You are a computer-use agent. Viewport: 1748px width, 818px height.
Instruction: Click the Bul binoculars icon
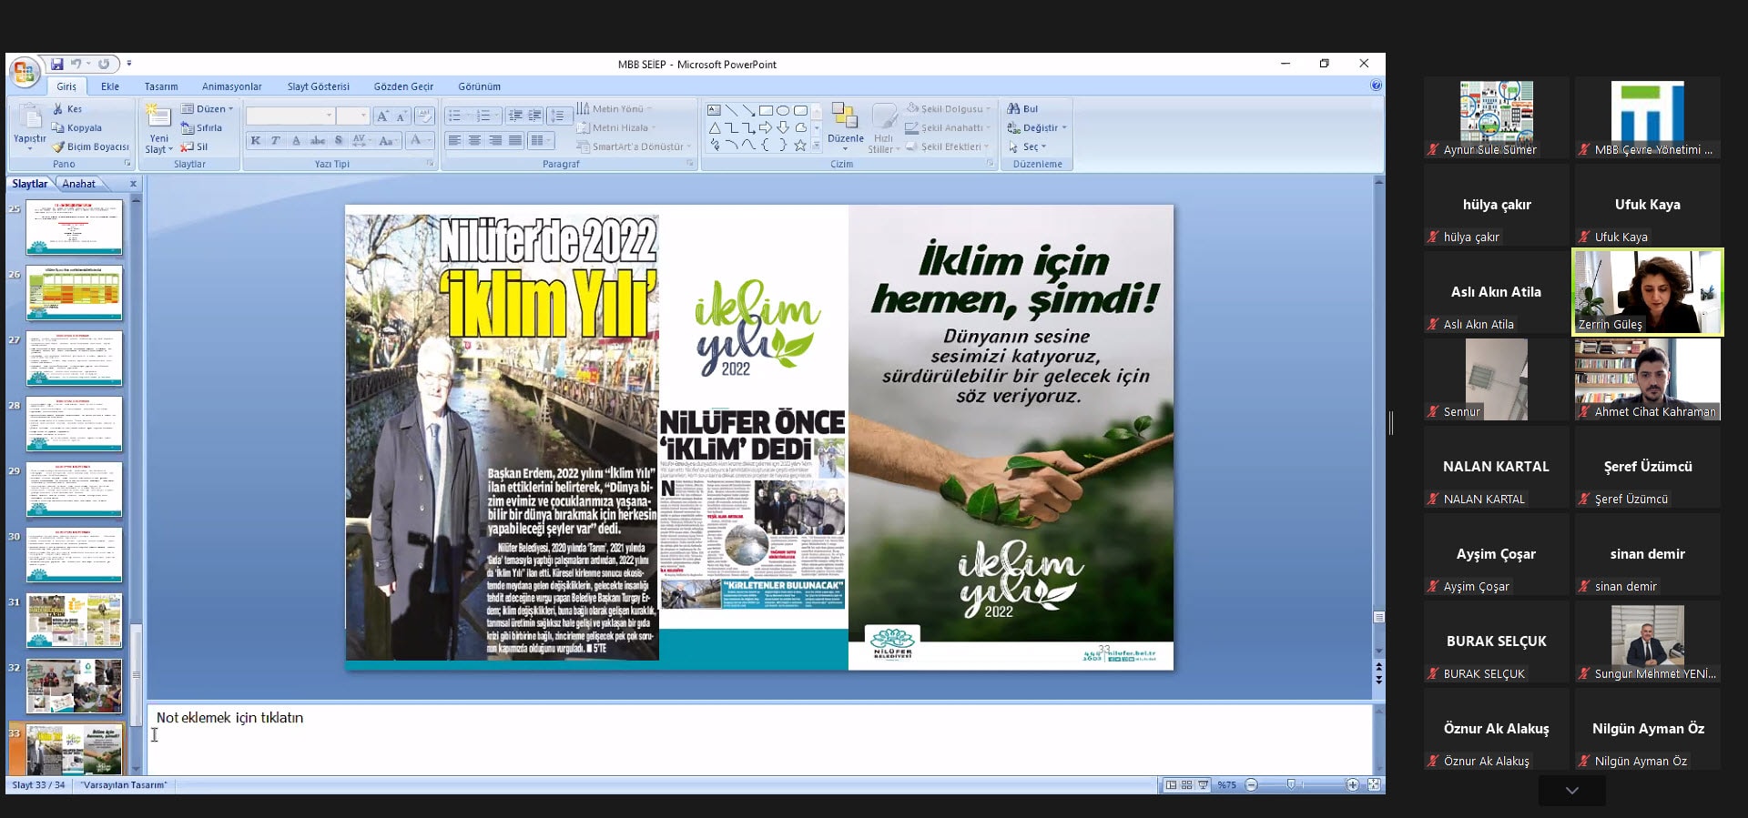tap(1013, 109)
